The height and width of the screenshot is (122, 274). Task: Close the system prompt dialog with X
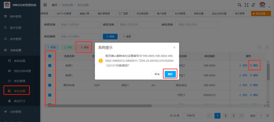tap(174, 48)
